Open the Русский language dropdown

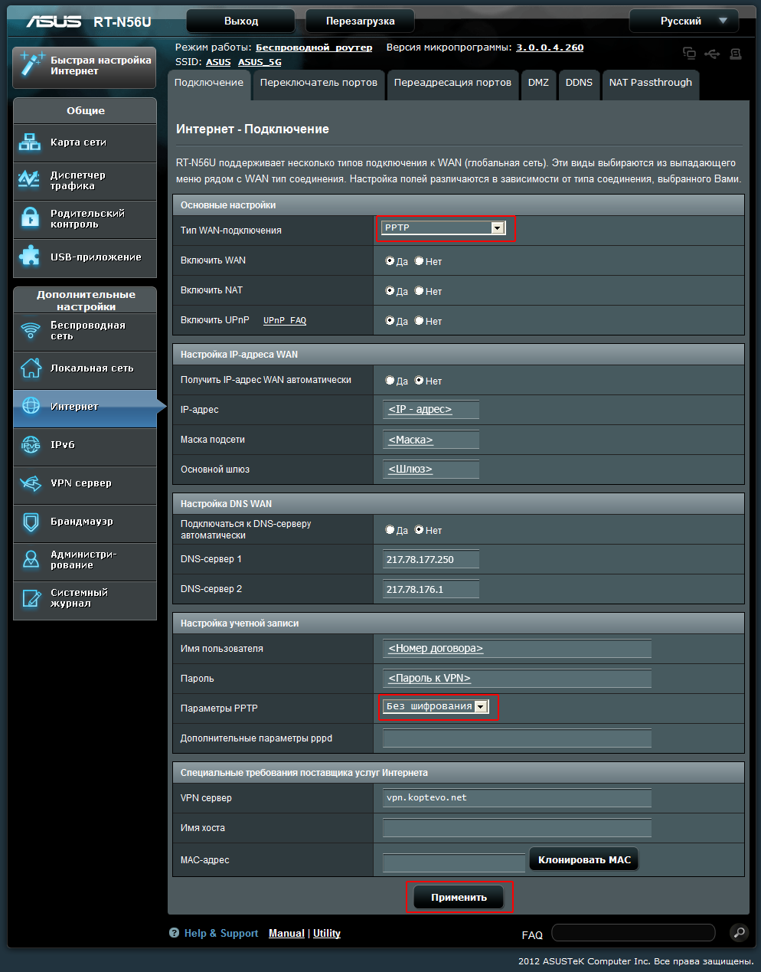(x=684, y=21)
